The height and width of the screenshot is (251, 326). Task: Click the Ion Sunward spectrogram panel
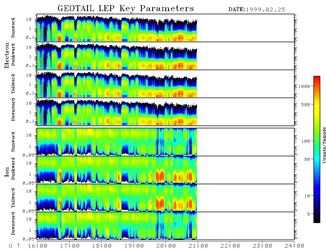pyautogui.click(x=166, y=142)
